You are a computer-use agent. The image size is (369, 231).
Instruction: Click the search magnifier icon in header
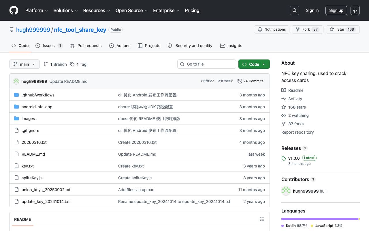(295, 10)
